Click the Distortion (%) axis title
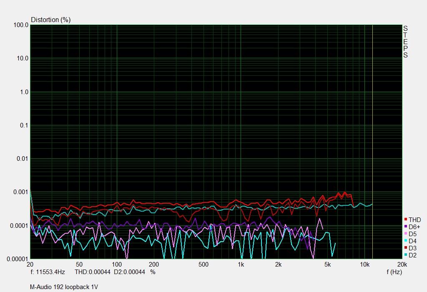The width and height of the screenshot is (427, 292). 50,20
